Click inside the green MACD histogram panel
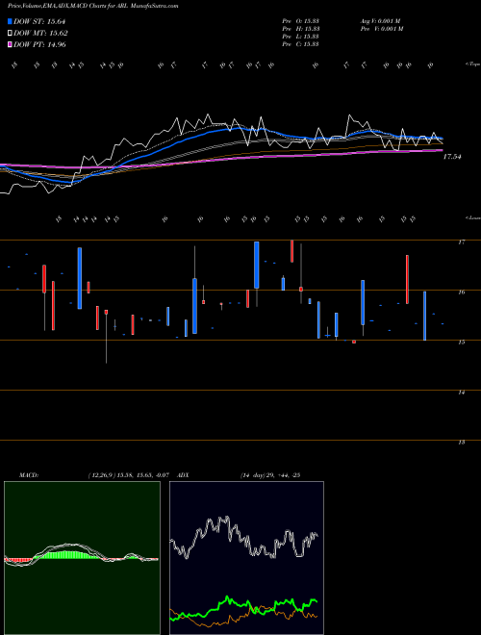481x635 pixels. [82, 558]
